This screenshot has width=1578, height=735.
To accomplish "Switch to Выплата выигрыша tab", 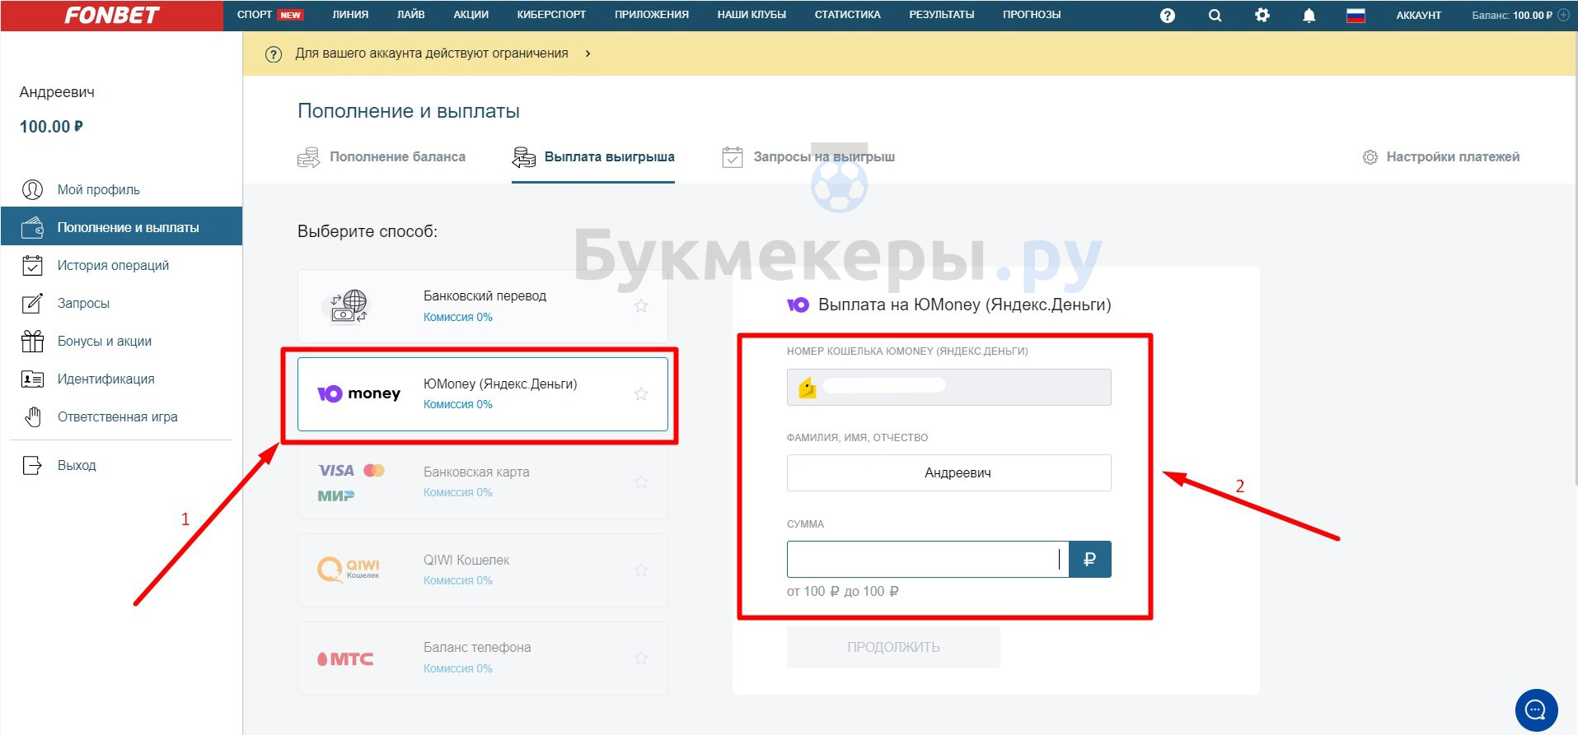I will [x=593, y=157].
